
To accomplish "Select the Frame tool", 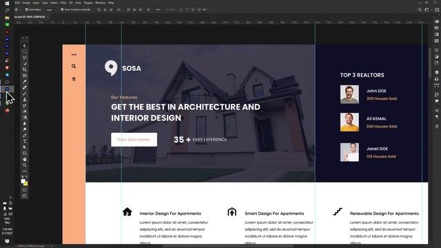I will 25,76.
